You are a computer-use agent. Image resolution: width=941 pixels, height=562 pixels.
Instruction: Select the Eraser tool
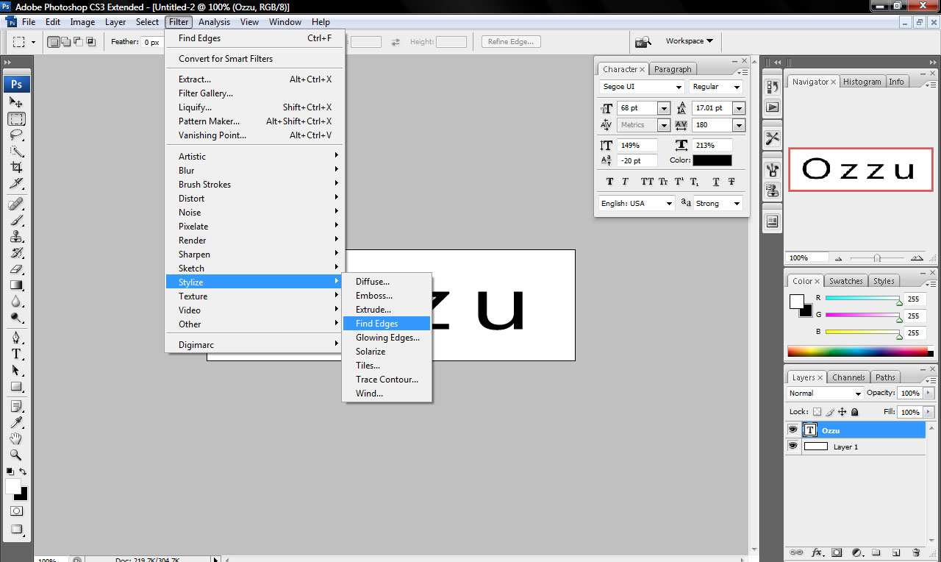tap(16, 268)
